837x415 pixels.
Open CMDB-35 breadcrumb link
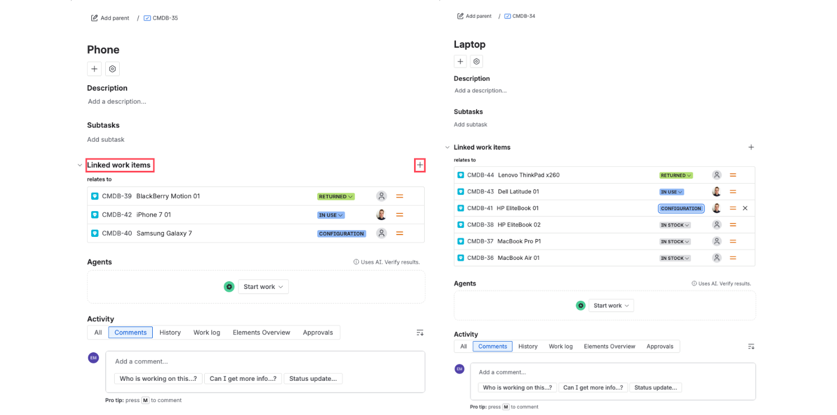point(161,18)
